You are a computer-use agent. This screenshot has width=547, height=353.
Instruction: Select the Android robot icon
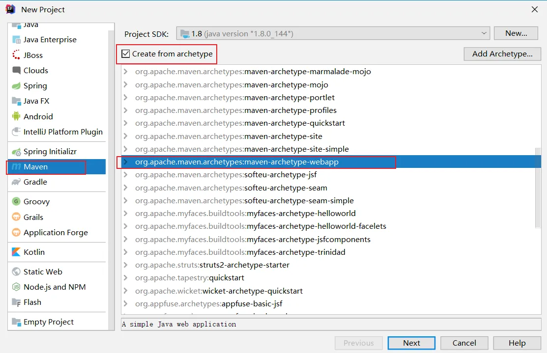(16, 117)
